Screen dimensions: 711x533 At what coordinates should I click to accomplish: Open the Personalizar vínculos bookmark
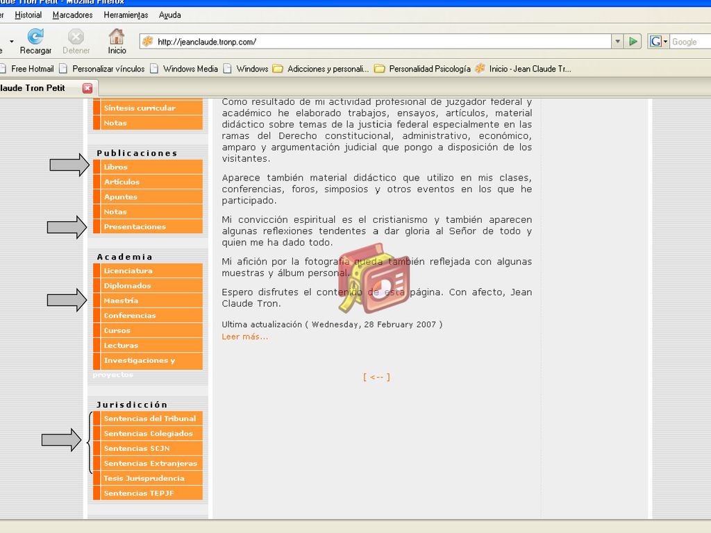tap(102, 69)
